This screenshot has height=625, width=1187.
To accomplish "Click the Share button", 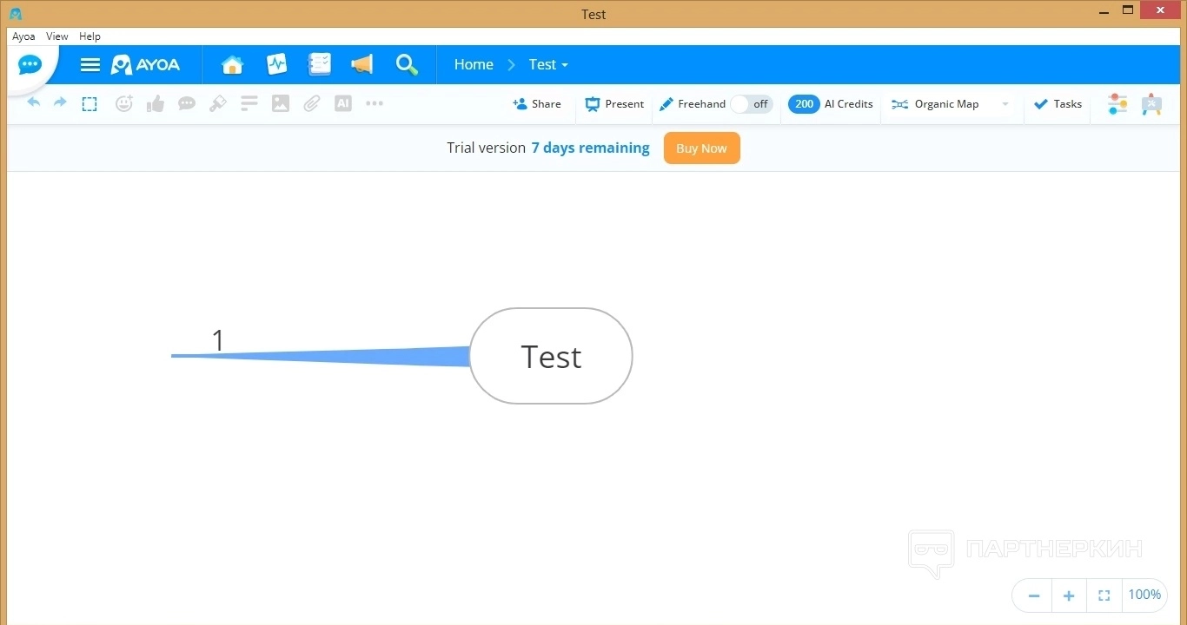I will (537, 104).
